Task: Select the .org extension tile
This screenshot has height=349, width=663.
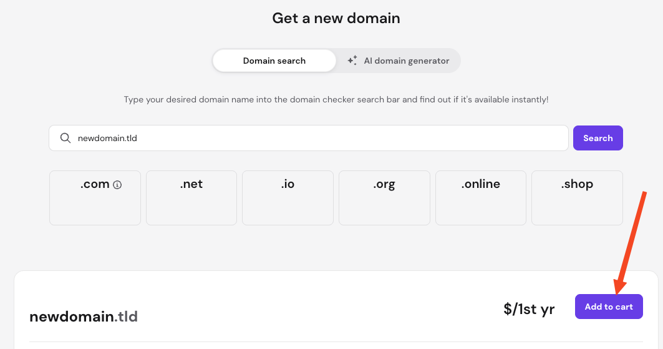Action: click(384, 198)
